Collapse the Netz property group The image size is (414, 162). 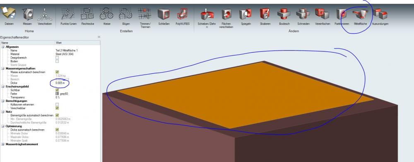[x=3, y=112]
